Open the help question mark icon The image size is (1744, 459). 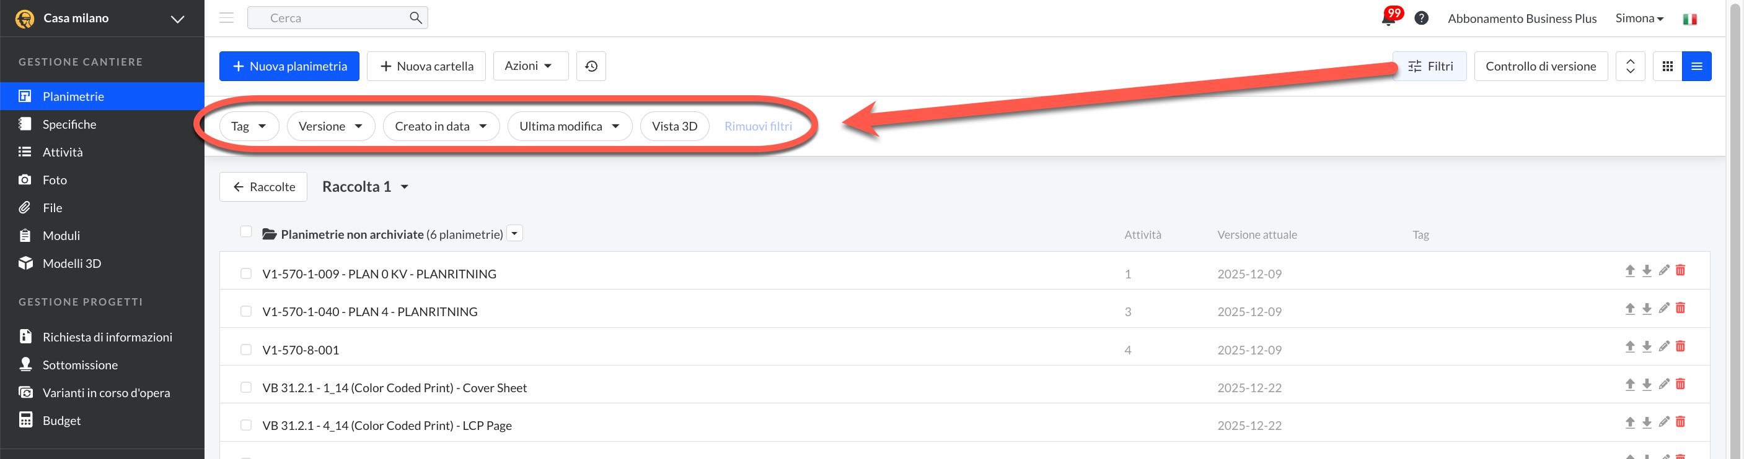coord(1421,19)
